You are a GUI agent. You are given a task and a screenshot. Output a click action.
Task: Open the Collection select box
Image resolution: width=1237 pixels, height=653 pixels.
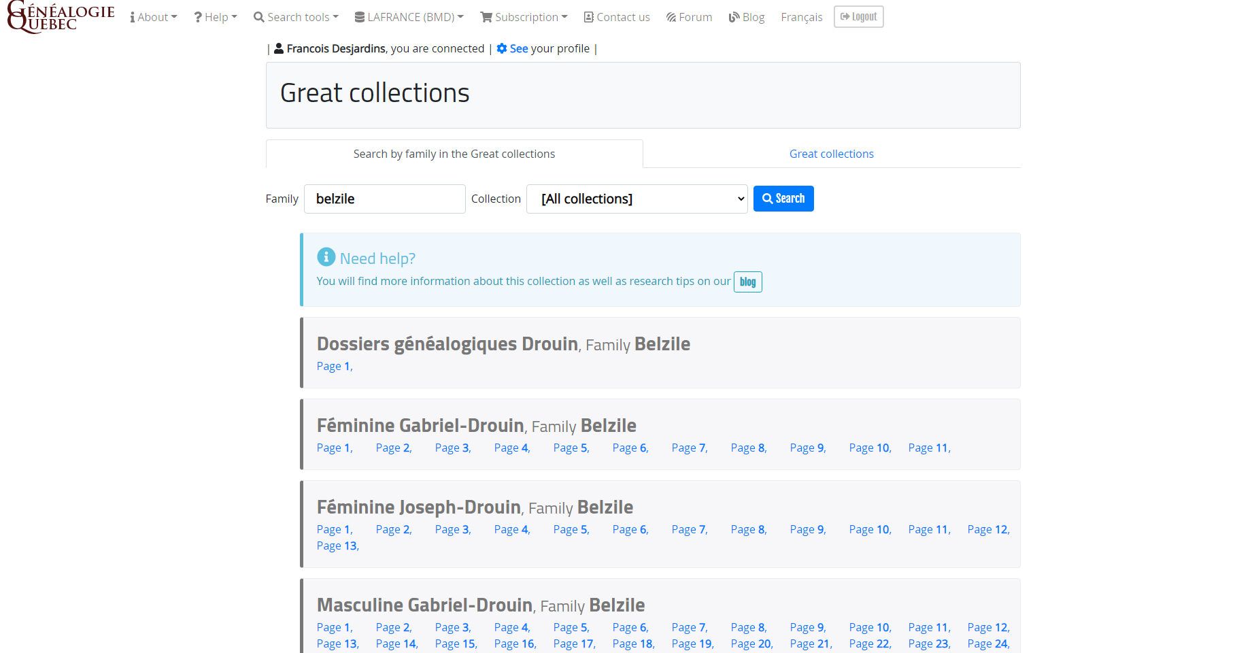637,199
